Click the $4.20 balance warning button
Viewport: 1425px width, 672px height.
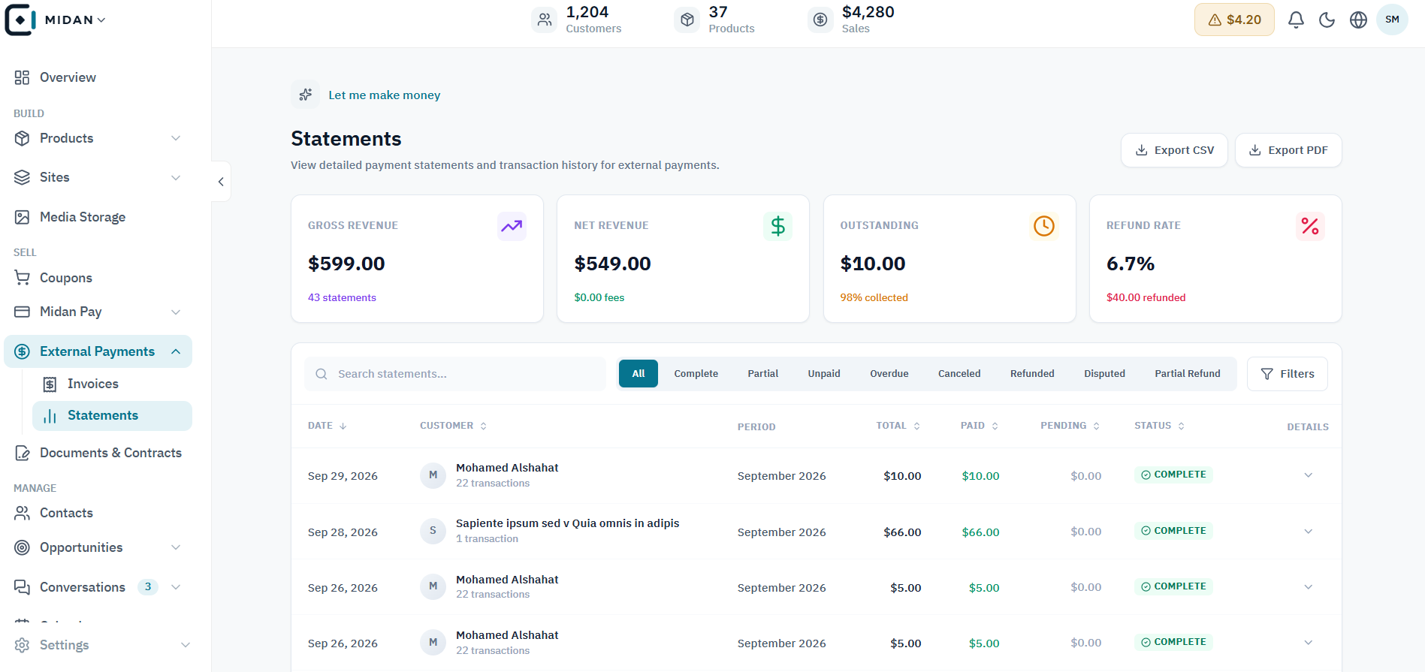click(1234, 20)
